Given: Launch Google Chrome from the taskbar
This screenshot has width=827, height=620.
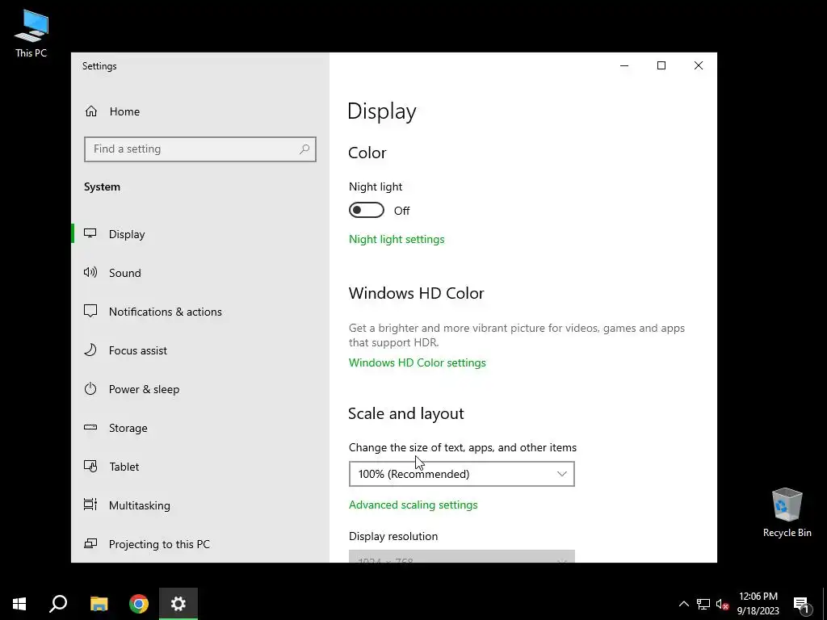Looking at the screenshot, I should coord(139,604).
